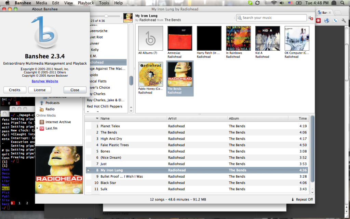Viewport: 350px width, 219px height.
Task: Click the sync arrows icon in menu bar
Action: pos(257,3)
